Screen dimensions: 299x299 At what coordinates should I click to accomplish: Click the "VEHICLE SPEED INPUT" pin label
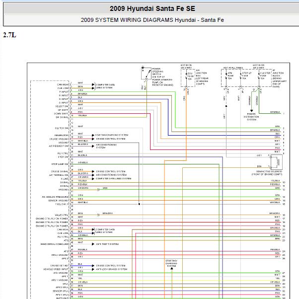[56, 269]
